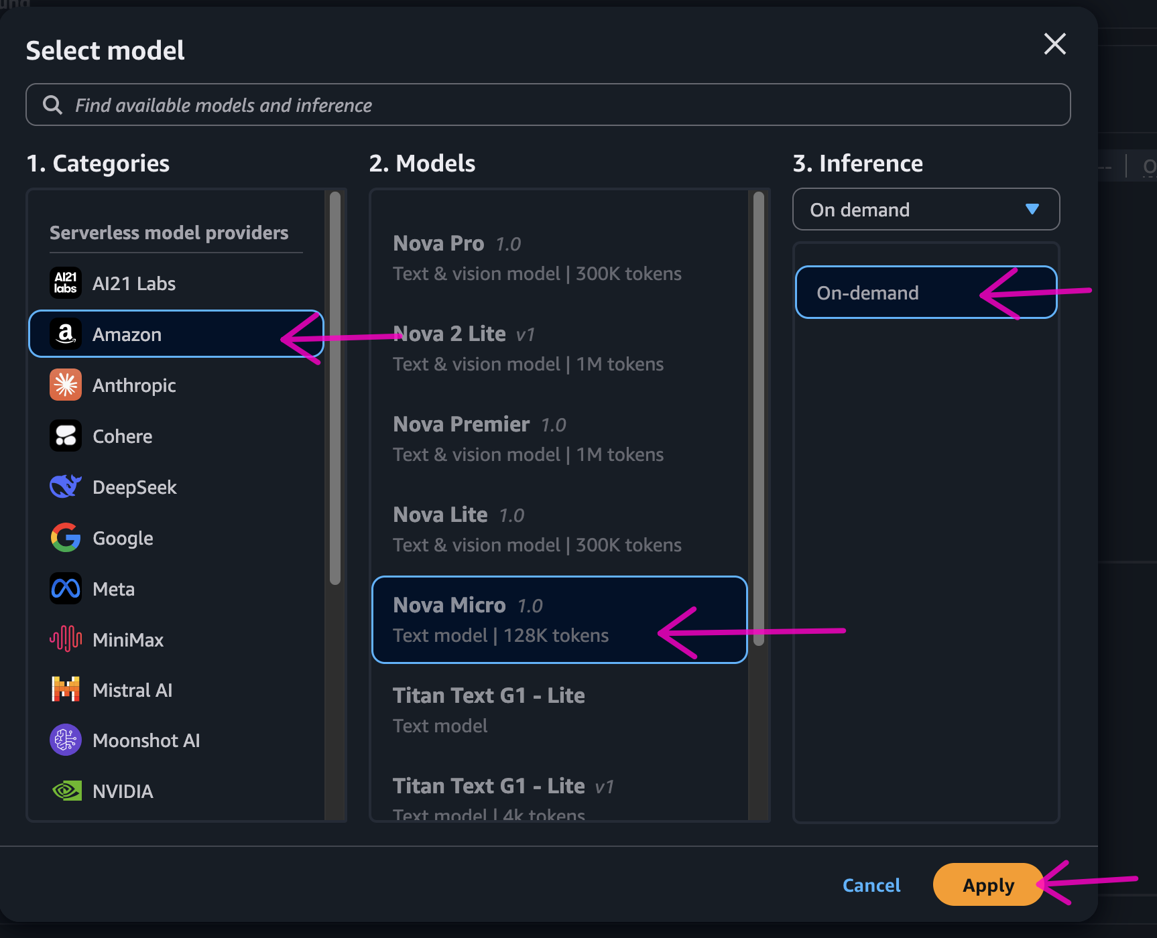Image resolution: width=1157 pixels, height=938 pixels.
Task: Select the Meta provider icon
Action: [65, 588]
